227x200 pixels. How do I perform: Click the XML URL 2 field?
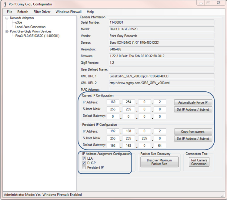[162, 83]
